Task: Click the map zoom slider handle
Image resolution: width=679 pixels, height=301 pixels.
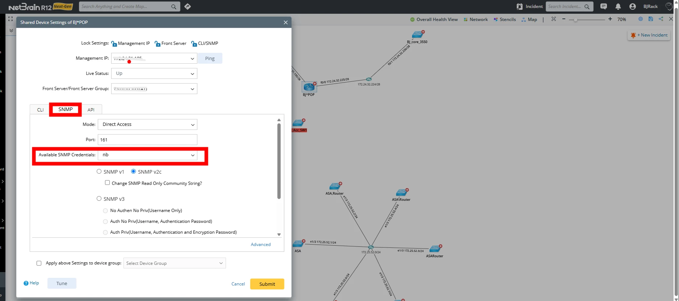Action: pyautogui.click(x=575, y=20)
